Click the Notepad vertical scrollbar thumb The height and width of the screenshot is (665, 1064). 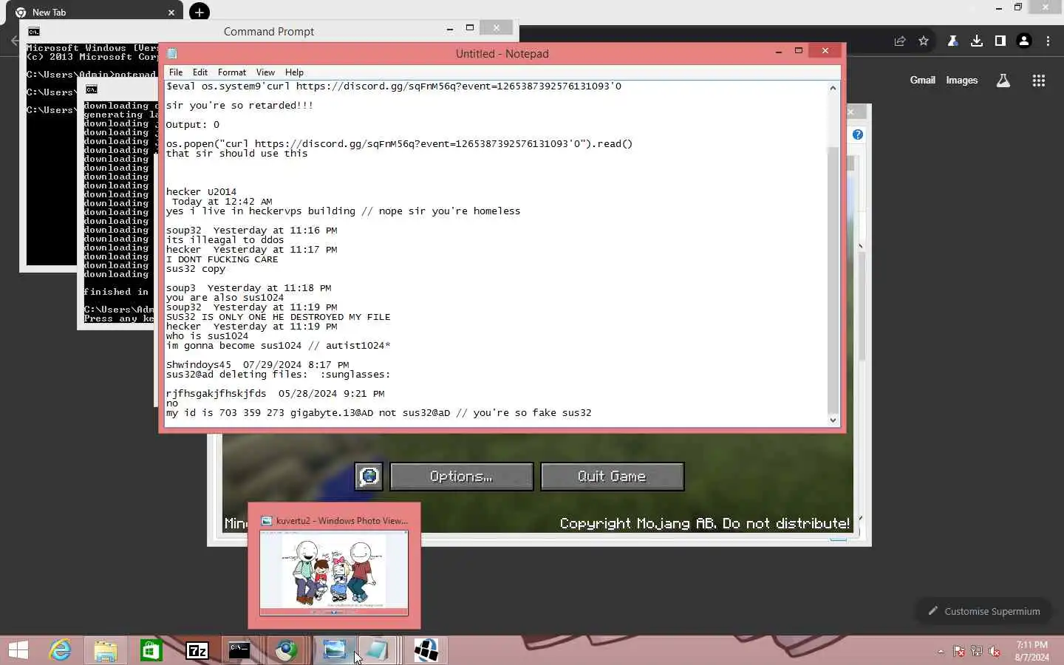[833, 279]
